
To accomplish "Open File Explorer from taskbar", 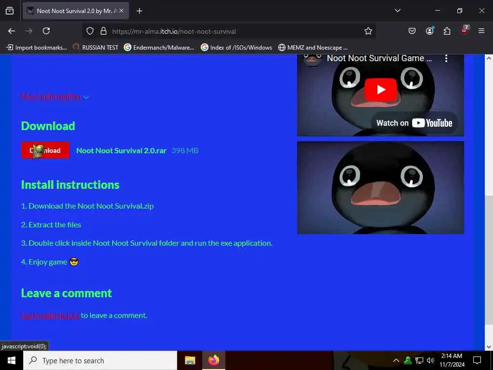I will [x=190, y=360].
